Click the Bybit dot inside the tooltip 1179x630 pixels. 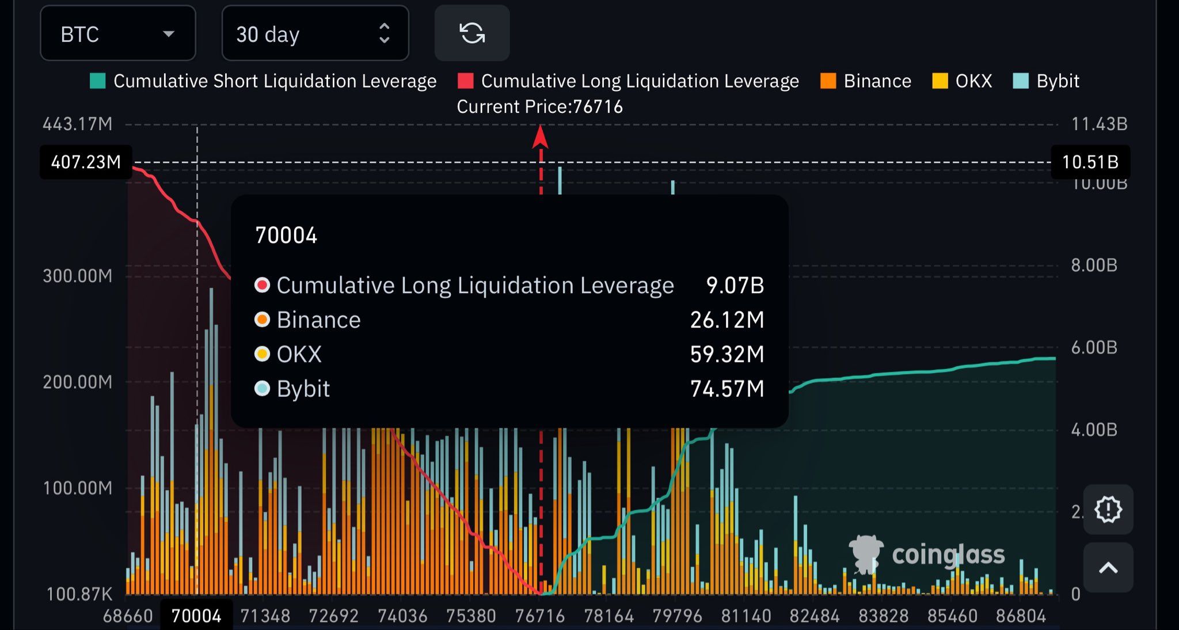point(262,389)
